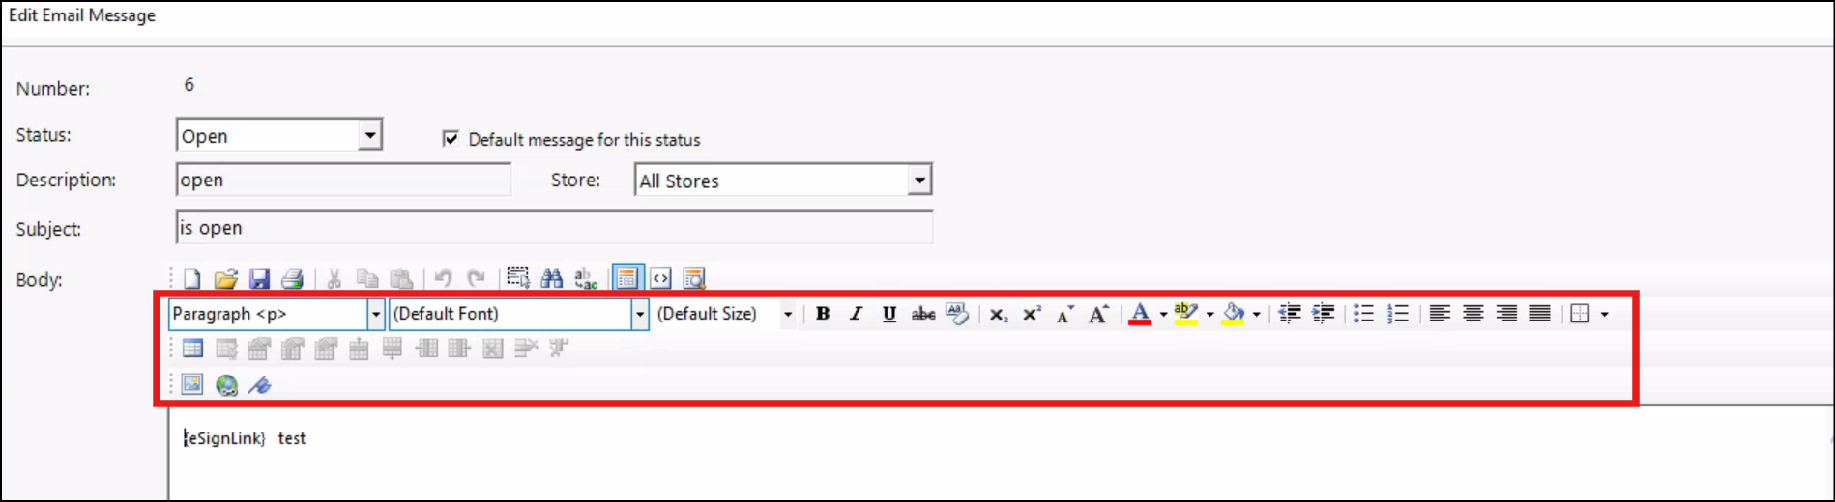This screenshot has width=1835, height=502.
Task: Click into the Subject text field
Action: pyautogui.click(x=554, y=228)
